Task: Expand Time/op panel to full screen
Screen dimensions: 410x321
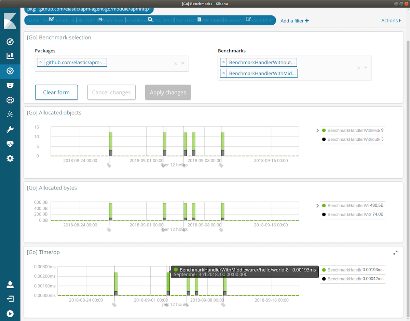Action: point(395,253)
